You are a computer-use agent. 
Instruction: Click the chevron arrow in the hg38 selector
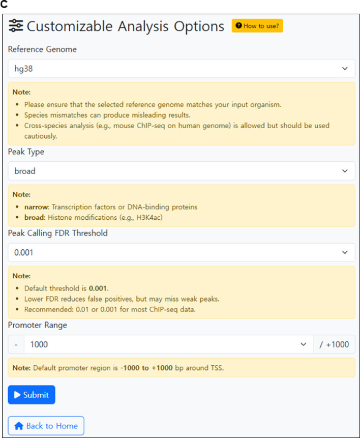point(345,69)
